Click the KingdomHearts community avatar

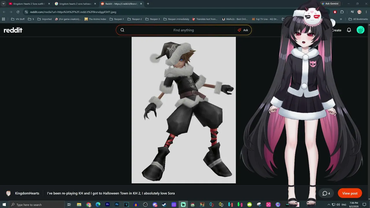click(8, 193)
